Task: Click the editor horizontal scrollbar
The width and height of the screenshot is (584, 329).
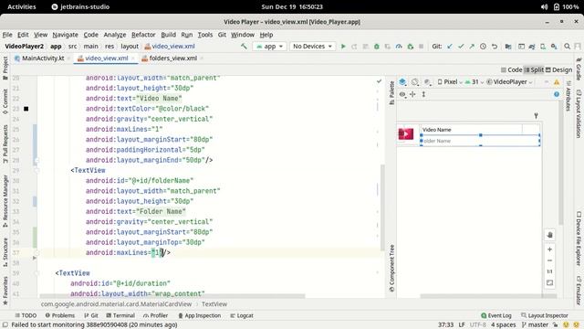Action: 172,296
